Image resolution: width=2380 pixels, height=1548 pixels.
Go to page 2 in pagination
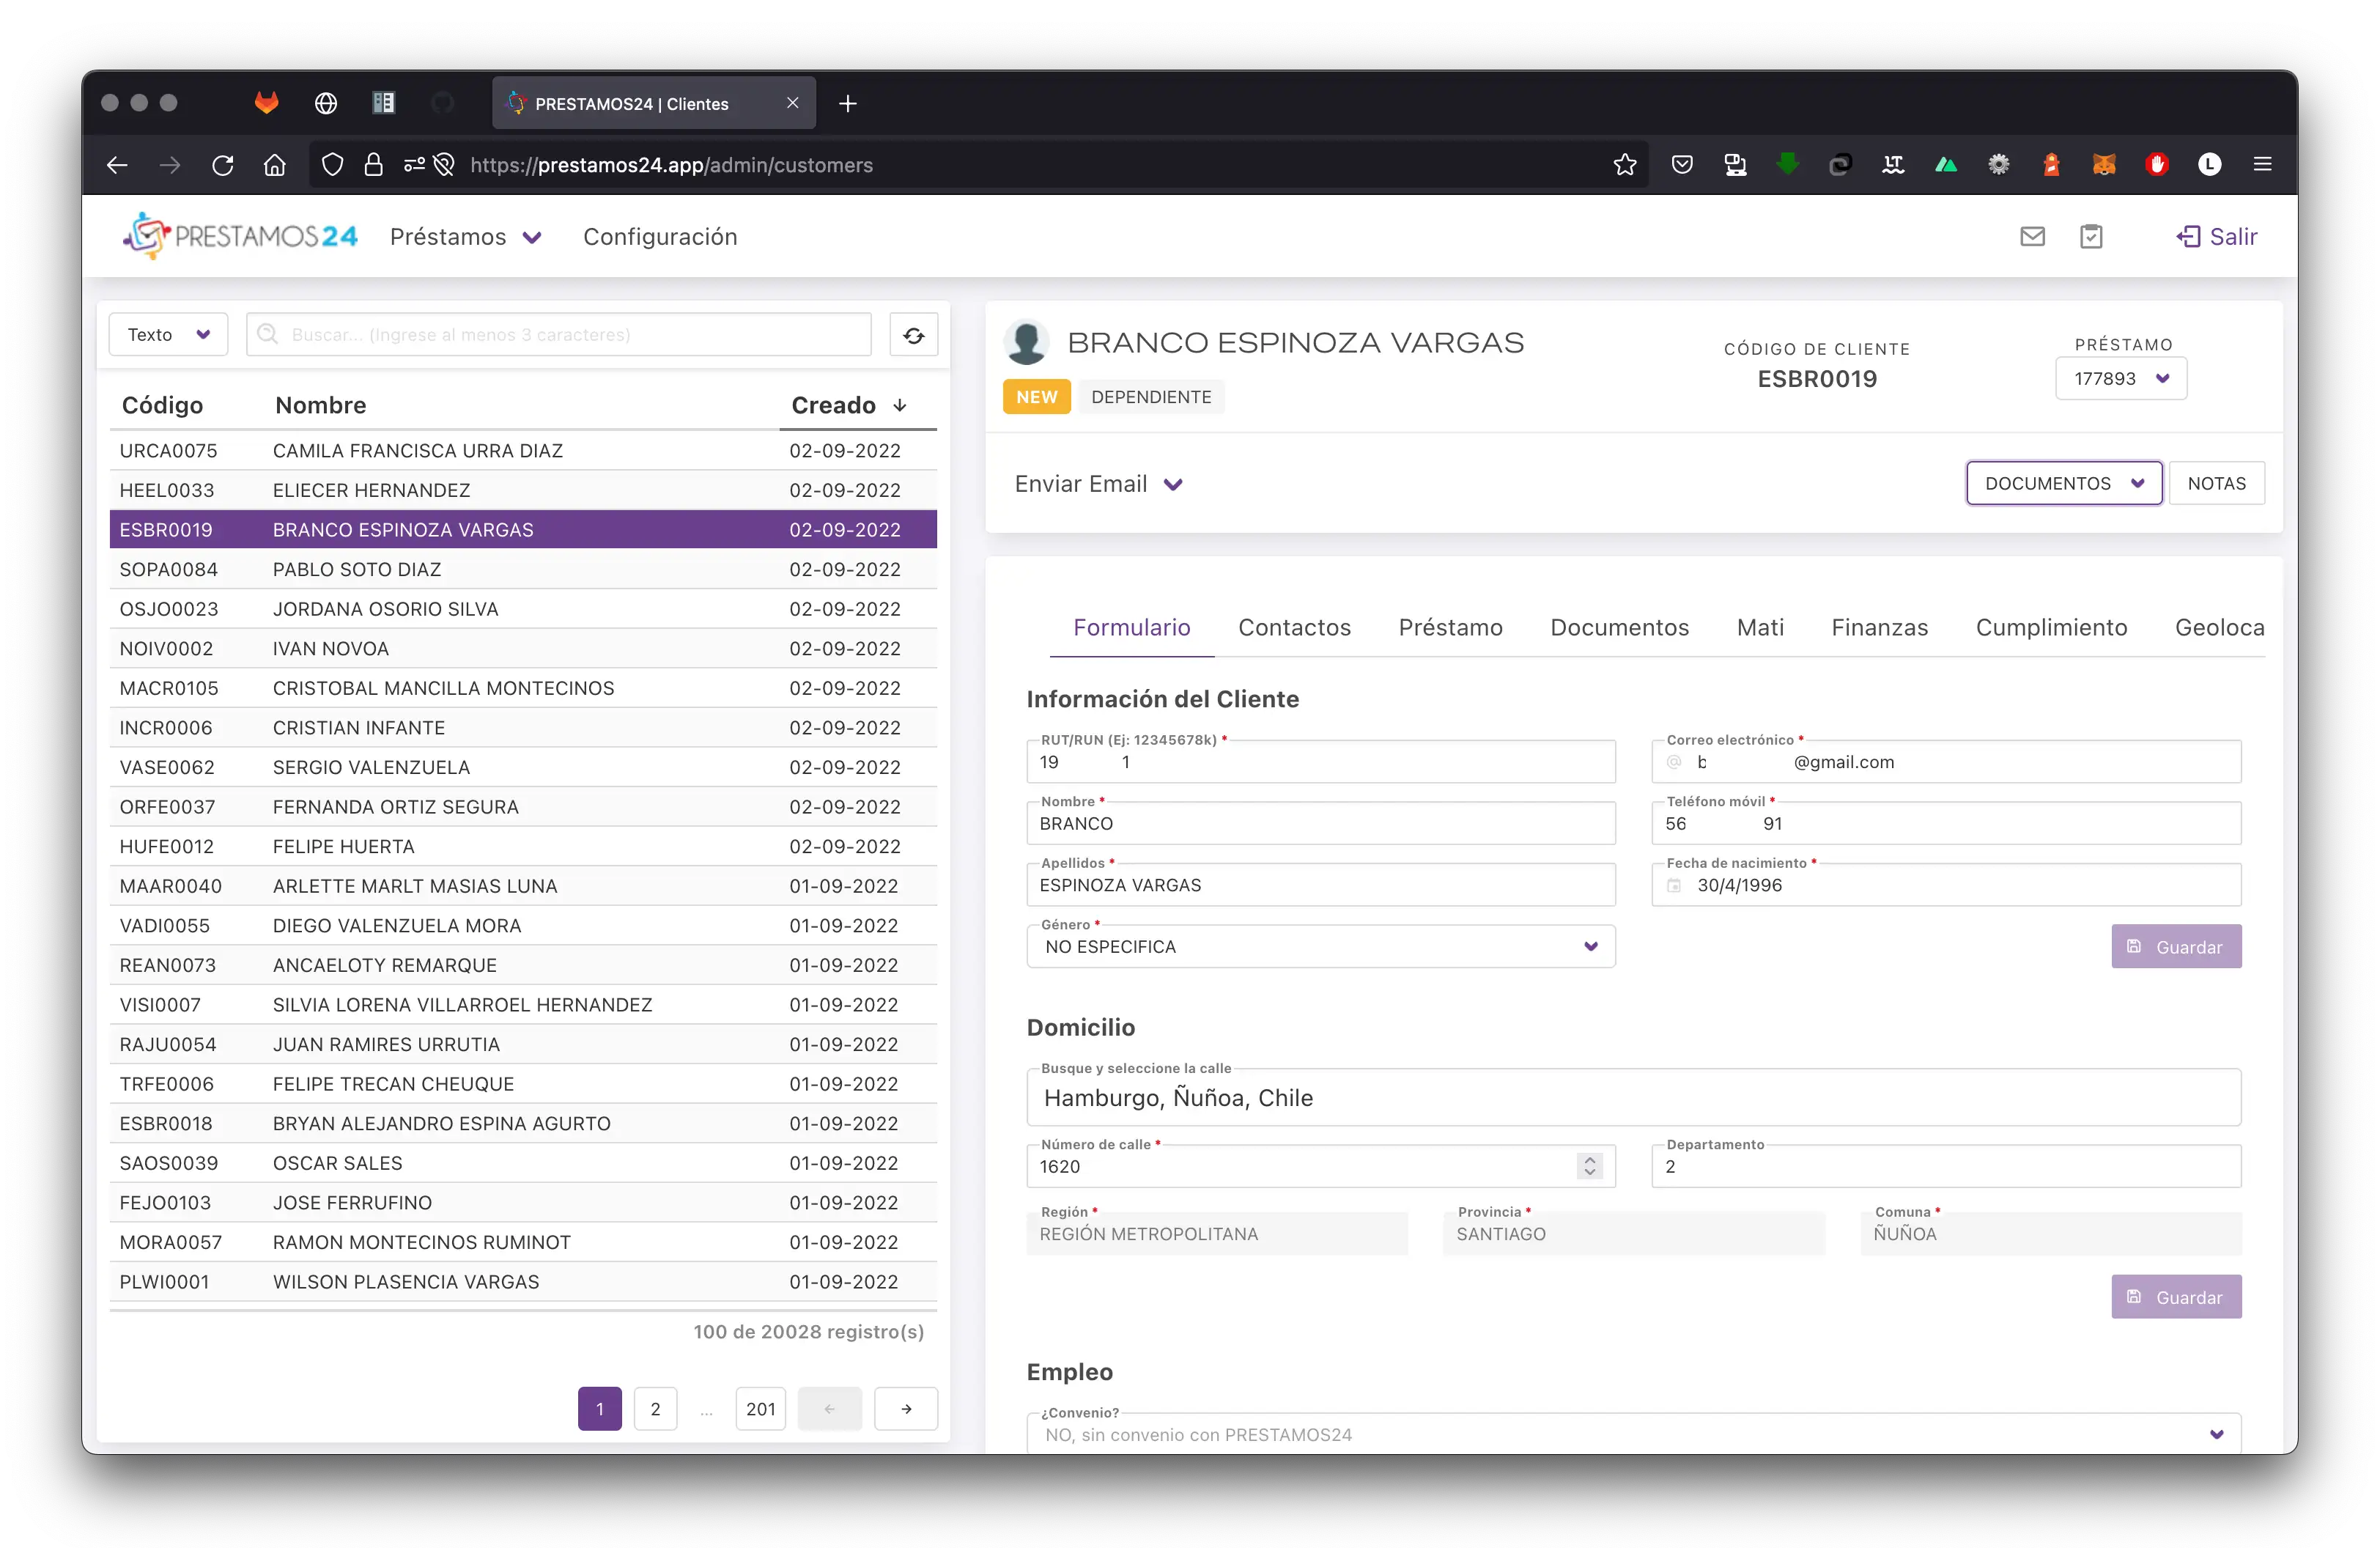click(655, 1409)
